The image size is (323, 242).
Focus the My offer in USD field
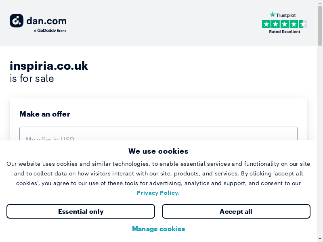point(158,134)
